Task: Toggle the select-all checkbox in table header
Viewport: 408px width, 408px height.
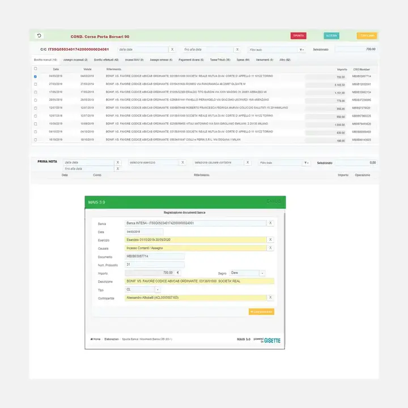Action: tap(36, 69)
